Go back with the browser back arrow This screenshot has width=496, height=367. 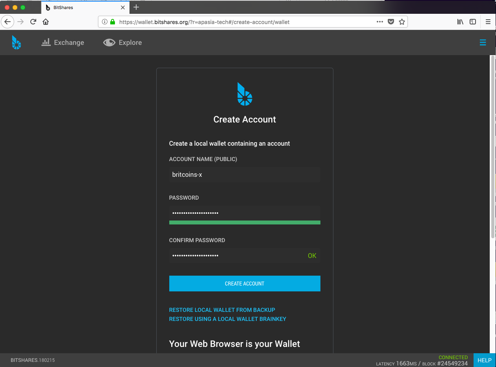(x=7, y=22)
